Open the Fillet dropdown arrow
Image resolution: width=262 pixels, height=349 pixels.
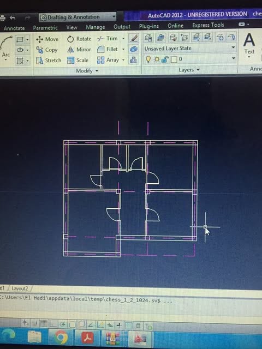coord(123,49)
